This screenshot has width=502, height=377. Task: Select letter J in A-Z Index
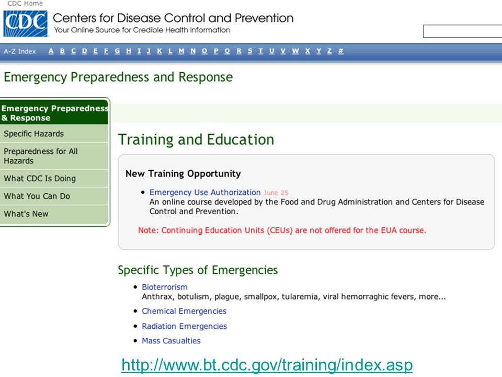tap(149, 51)
